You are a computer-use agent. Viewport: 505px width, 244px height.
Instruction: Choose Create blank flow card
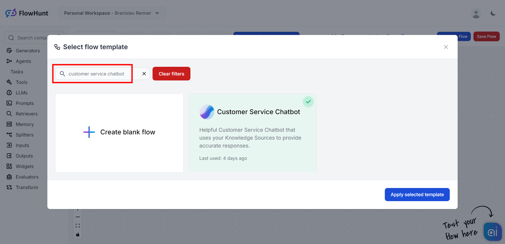pyautogui.click(x=119, y=132)
